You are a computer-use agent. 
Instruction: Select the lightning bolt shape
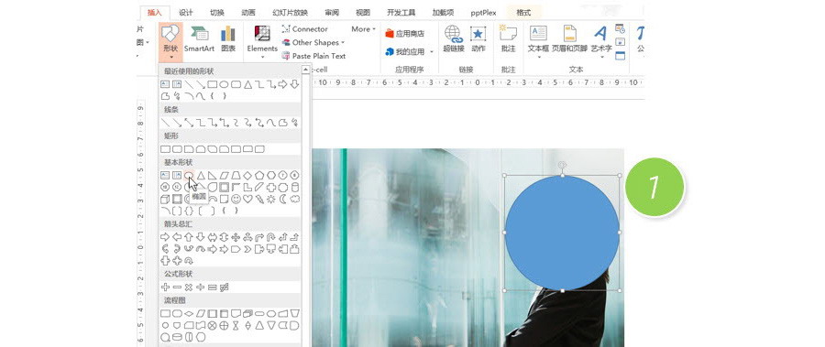coord(259,199)
